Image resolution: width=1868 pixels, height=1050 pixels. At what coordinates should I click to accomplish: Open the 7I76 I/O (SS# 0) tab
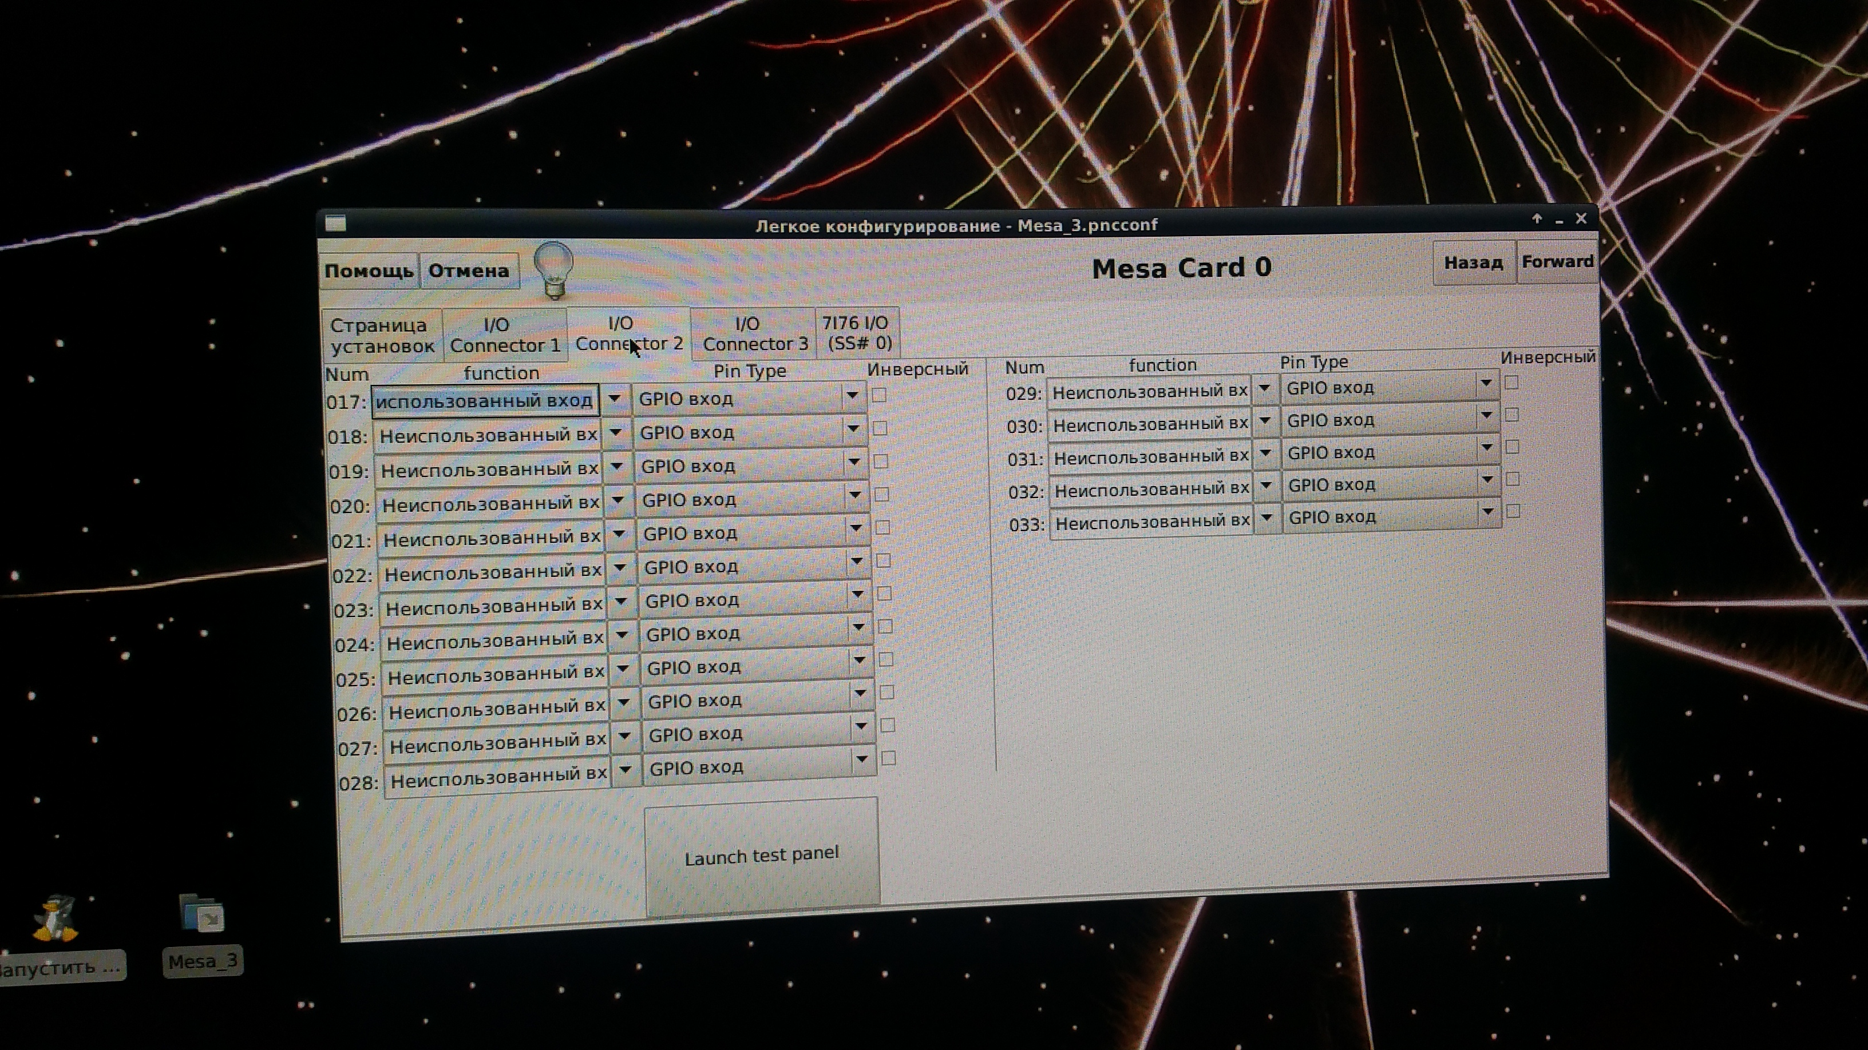tap(856, 333)
